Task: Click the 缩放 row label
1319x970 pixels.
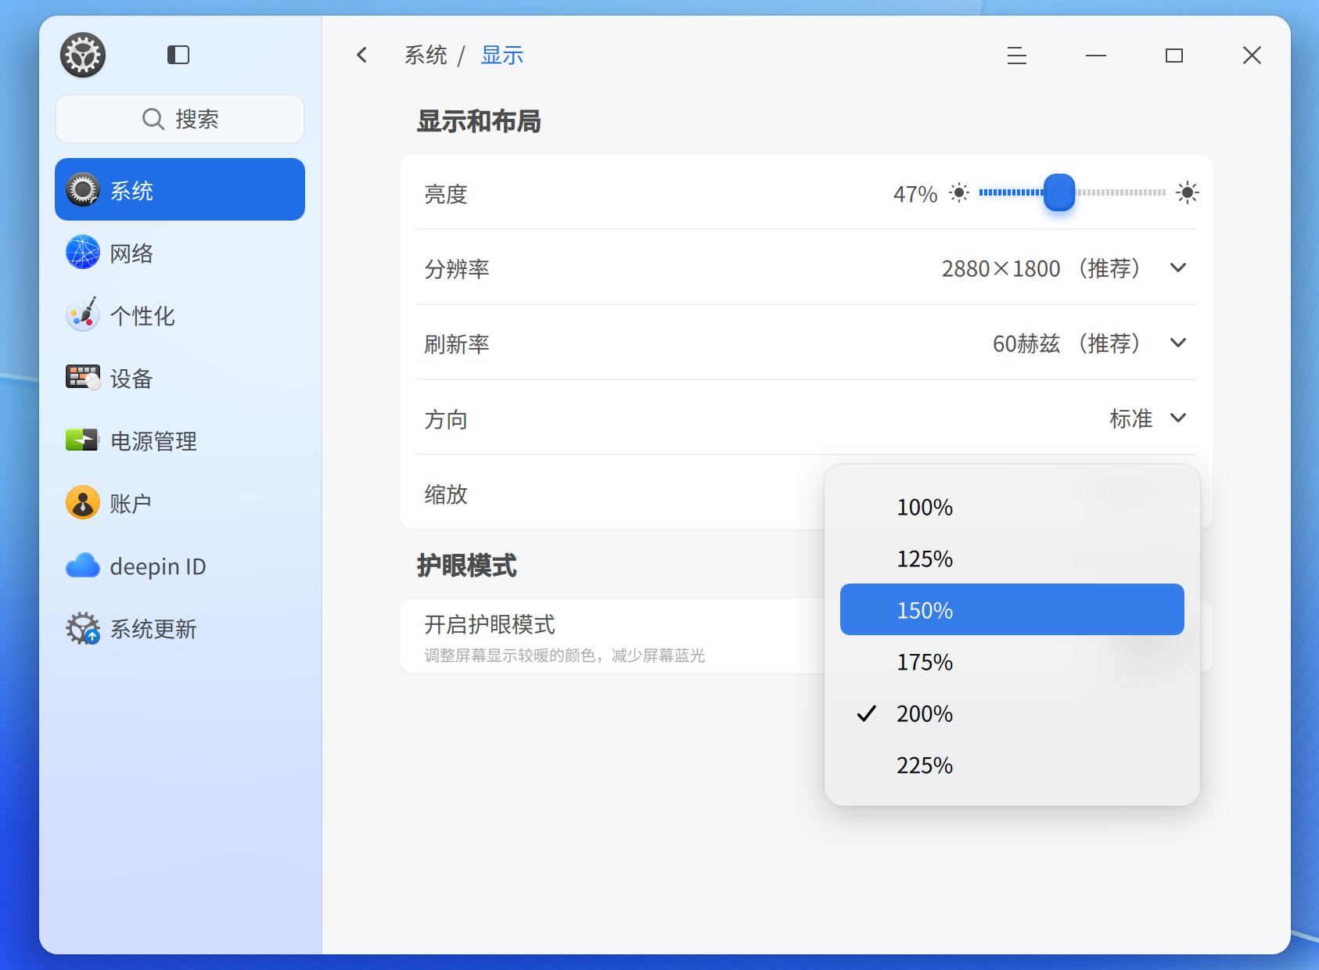Action: pos(446,494)
